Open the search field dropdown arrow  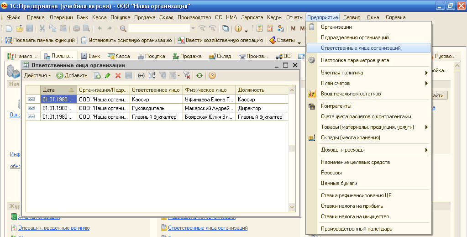click(x=193, y=28)
